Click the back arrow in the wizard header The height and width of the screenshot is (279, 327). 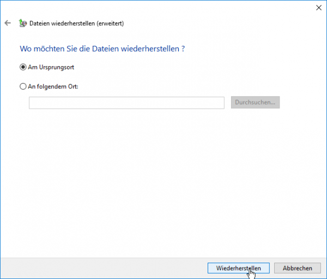pos(8,23)
